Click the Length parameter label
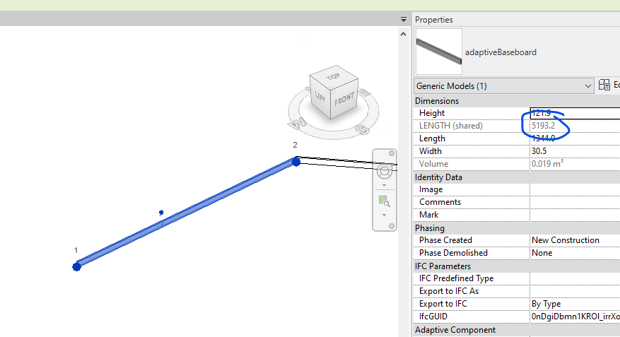This screenshot has height=337, width=620. (432, 138)
